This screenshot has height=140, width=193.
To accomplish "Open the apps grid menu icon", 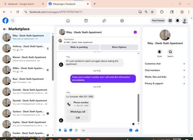I will [170, 20].
